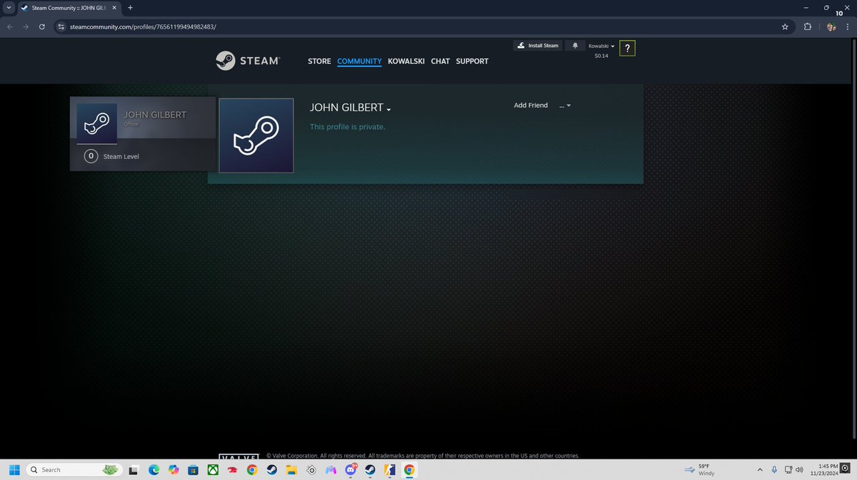Click the 'This profile is private.' text
Viewport: 857px width, 480px height.
pyautogui.click(x=347, y=127)
